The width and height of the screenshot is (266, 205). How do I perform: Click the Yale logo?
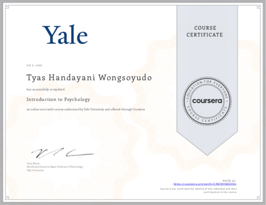(x=65, y=35)
